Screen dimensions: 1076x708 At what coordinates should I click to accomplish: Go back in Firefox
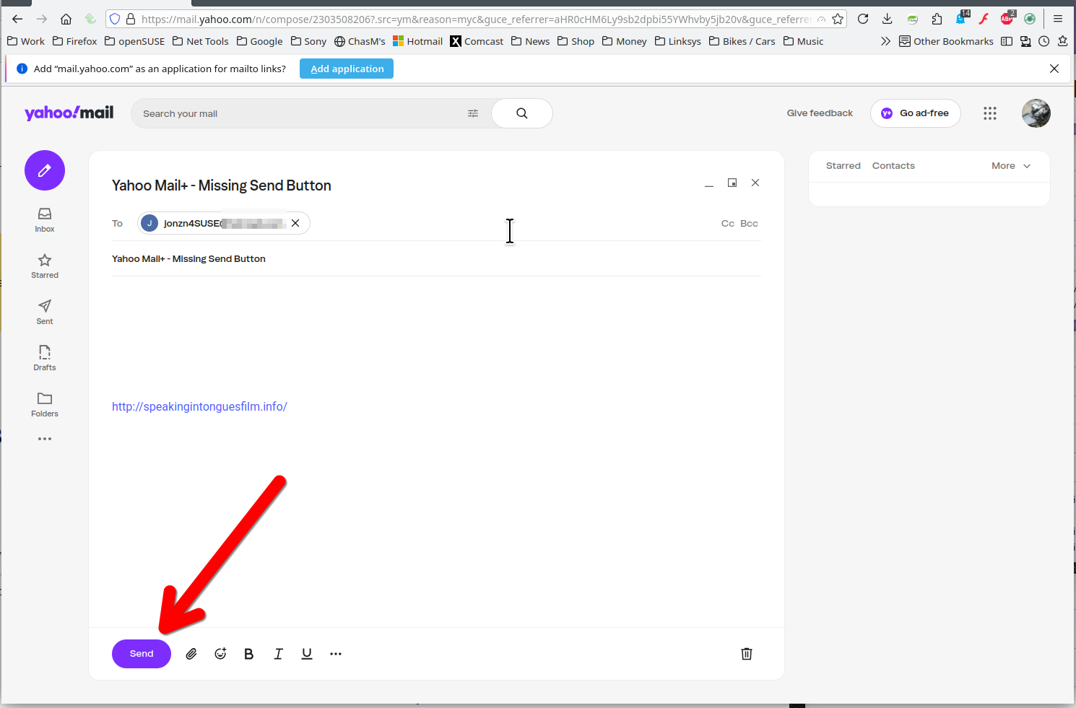17,19
